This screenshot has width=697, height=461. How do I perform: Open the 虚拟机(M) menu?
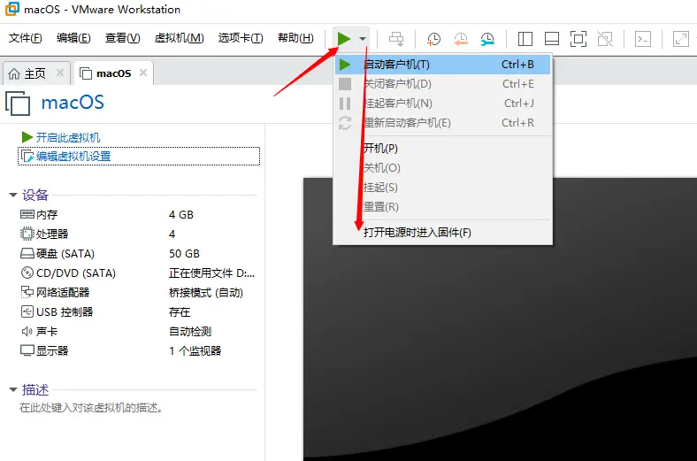tap(180, 38)
